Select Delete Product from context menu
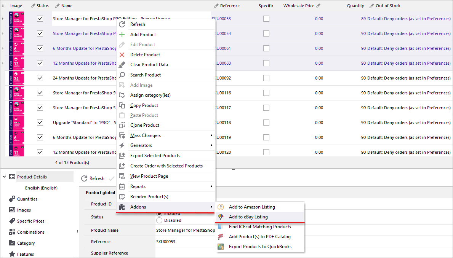 145,55
